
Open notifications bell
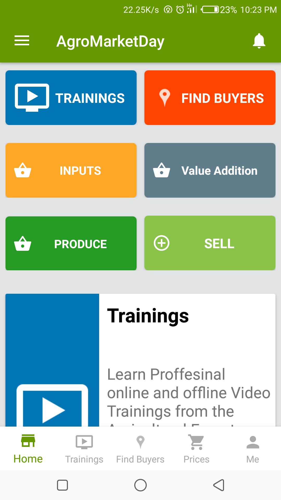point(259,41)
